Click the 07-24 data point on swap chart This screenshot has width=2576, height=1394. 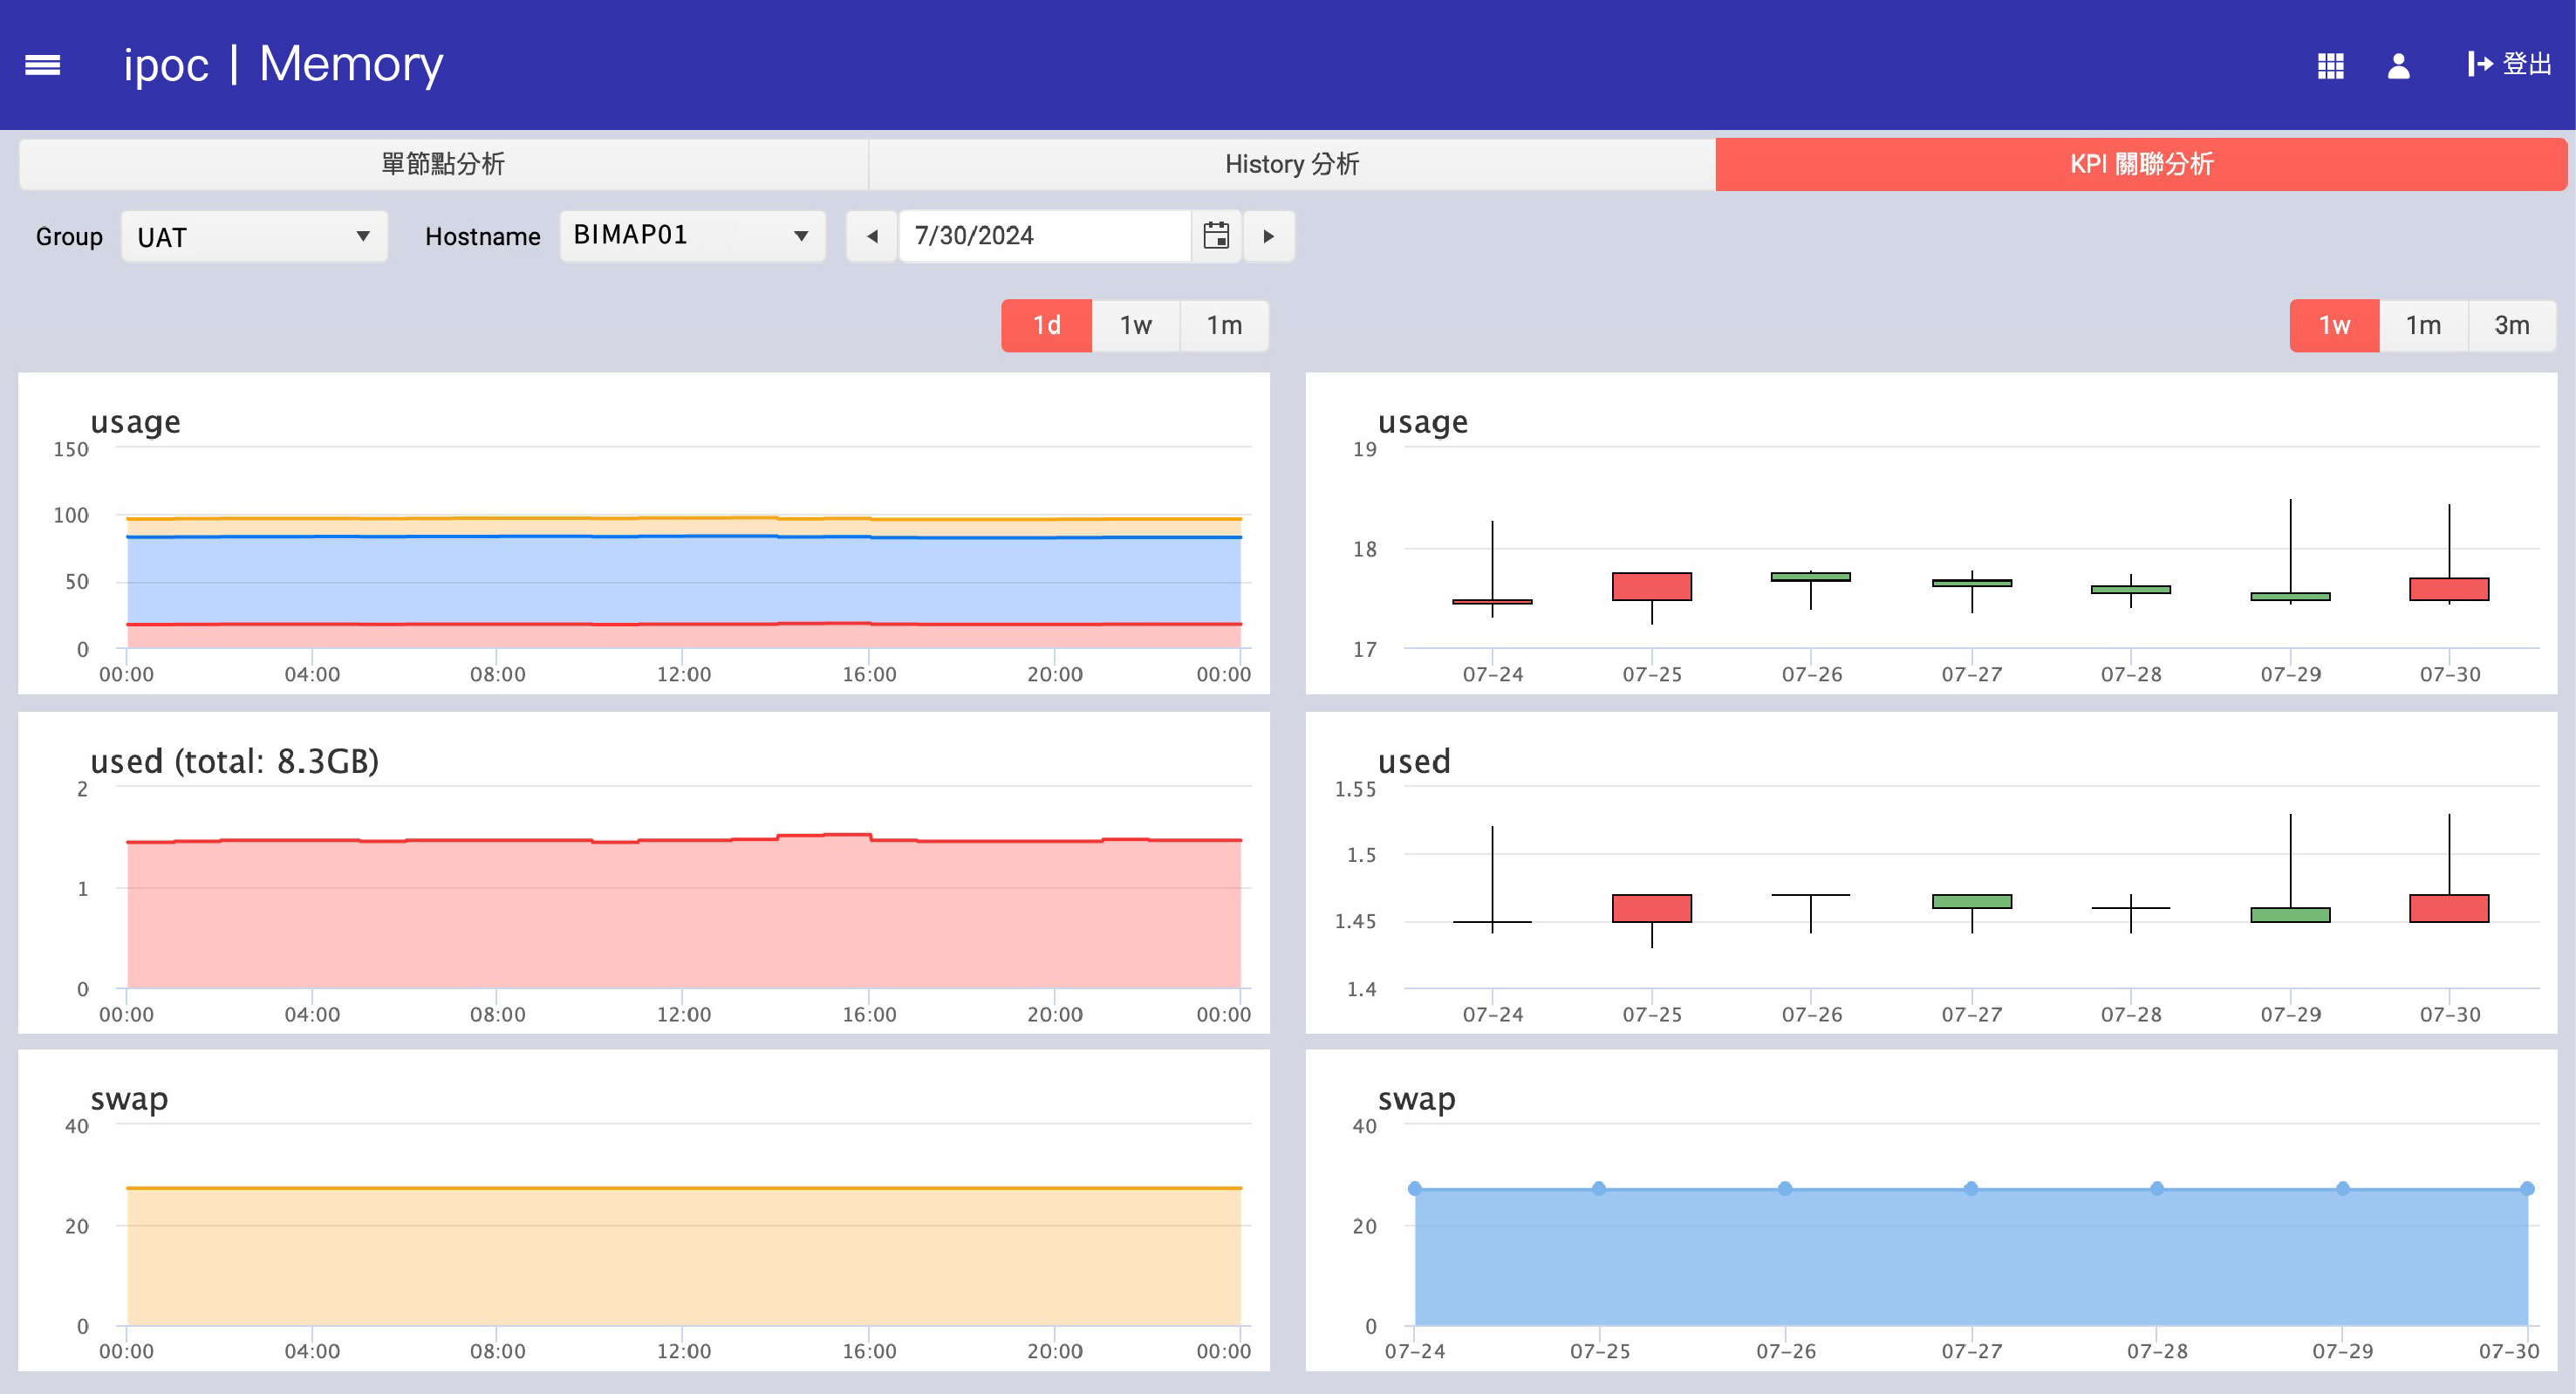click(x=1415, y=1188)
